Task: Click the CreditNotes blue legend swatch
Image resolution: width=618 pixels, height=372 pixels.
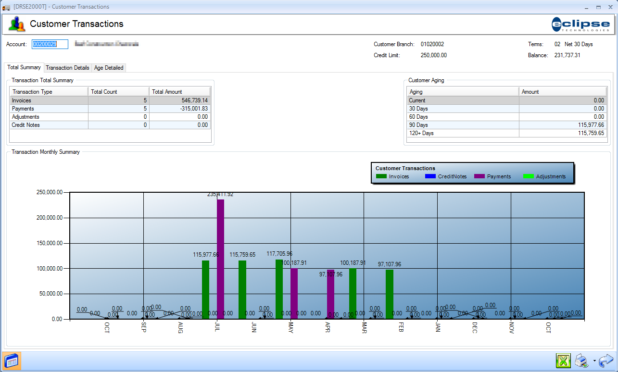Action: coord(430,176)
